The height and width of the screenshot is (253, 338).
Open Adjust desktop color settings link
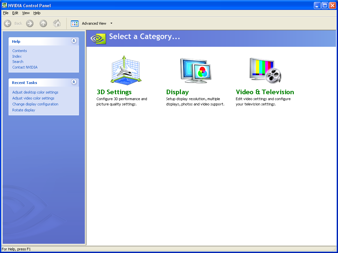tap(35, 92)
